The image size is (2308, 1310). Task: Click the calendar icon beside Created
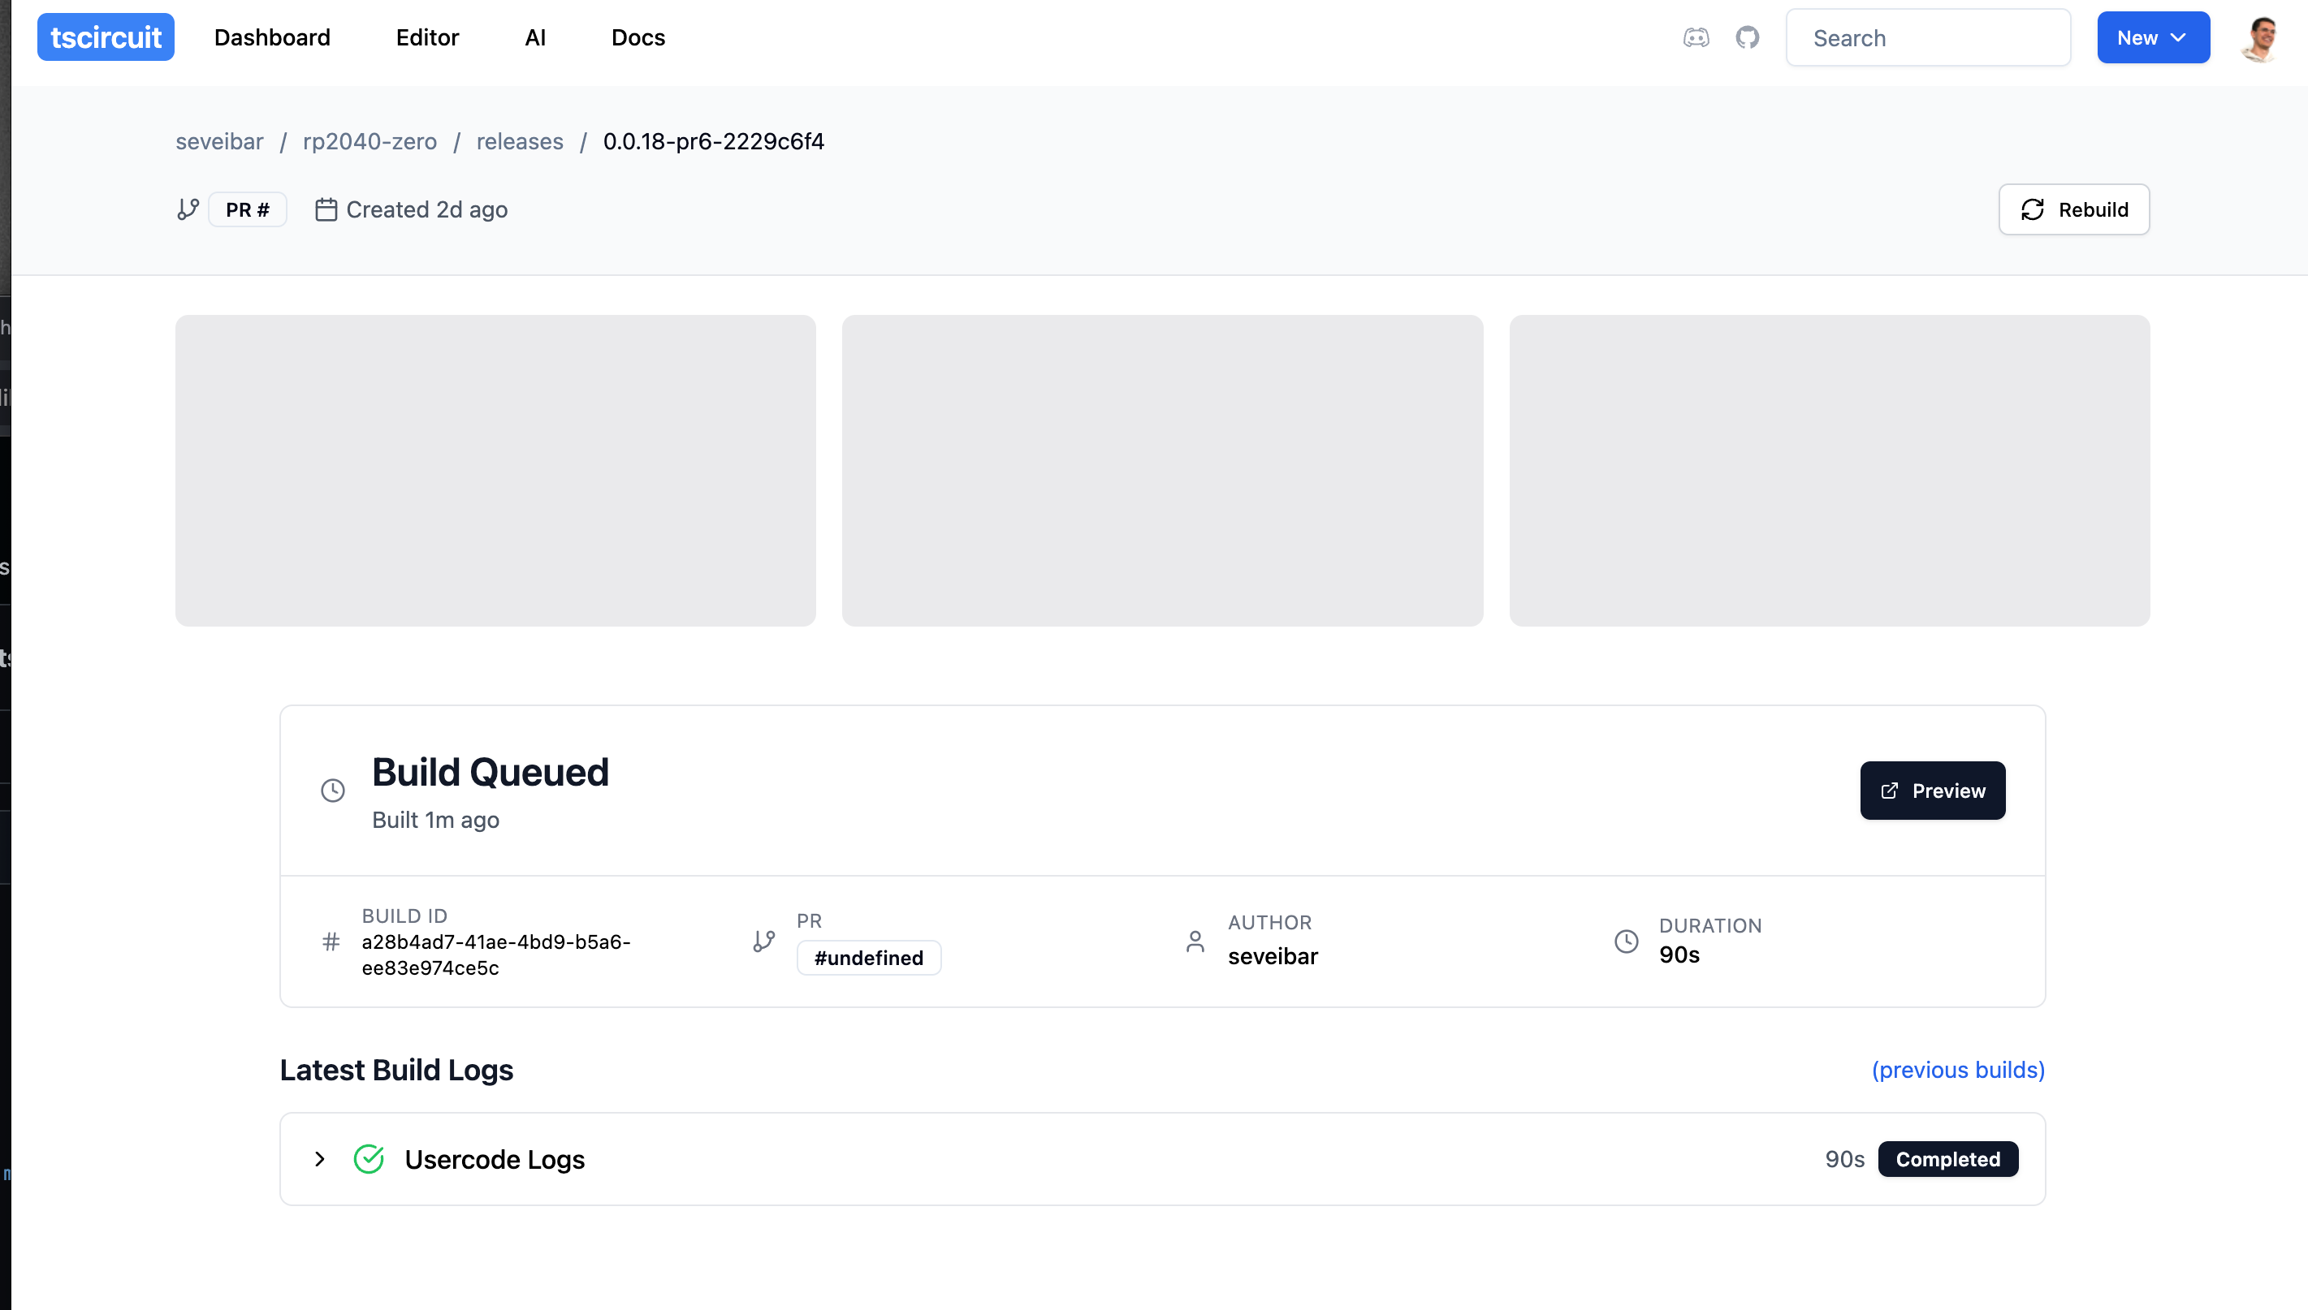(x=326, y=209)
